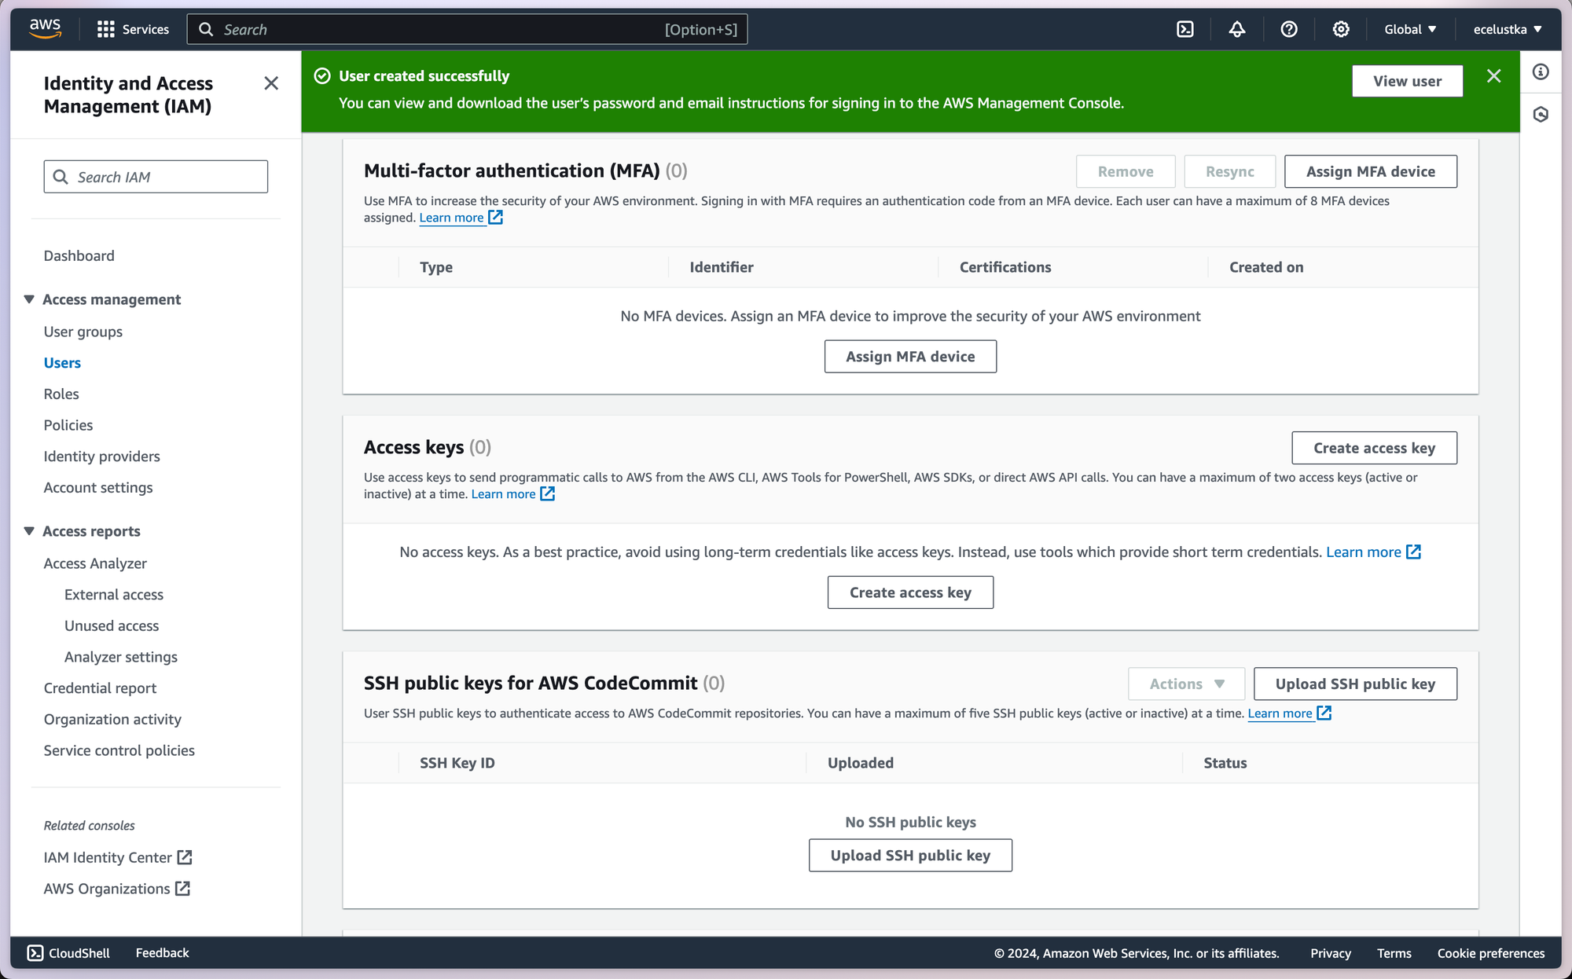This screenshot has height=979, width=1572.
Task: Open the info panel icon on the right edge
Action: [1541, 72]
